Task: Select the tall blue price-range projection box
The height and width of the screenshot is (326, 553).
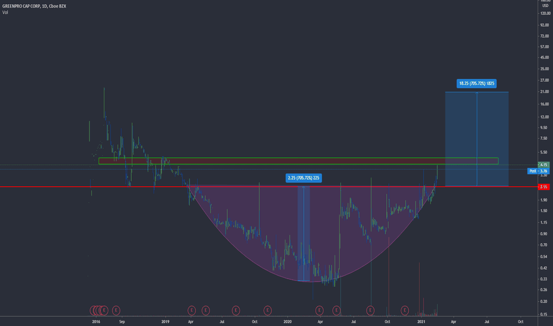Action: (x=477, y=139)
